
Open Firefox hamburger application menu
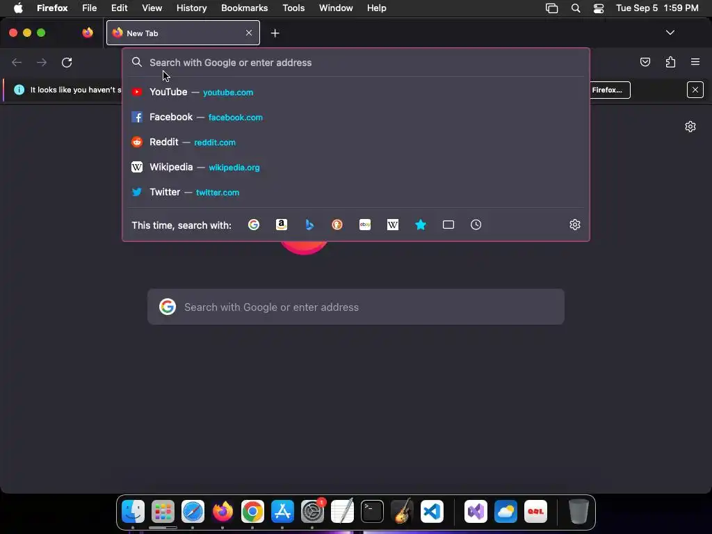coord(695,62)
